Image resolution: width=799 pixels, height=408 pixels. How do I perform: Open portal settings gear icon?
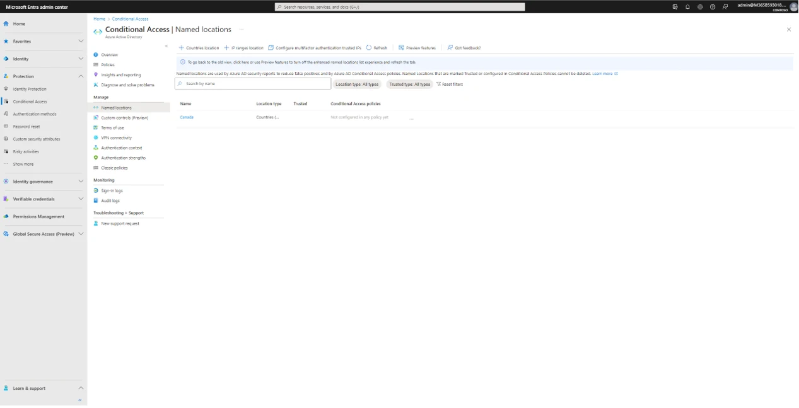point(700,7)
